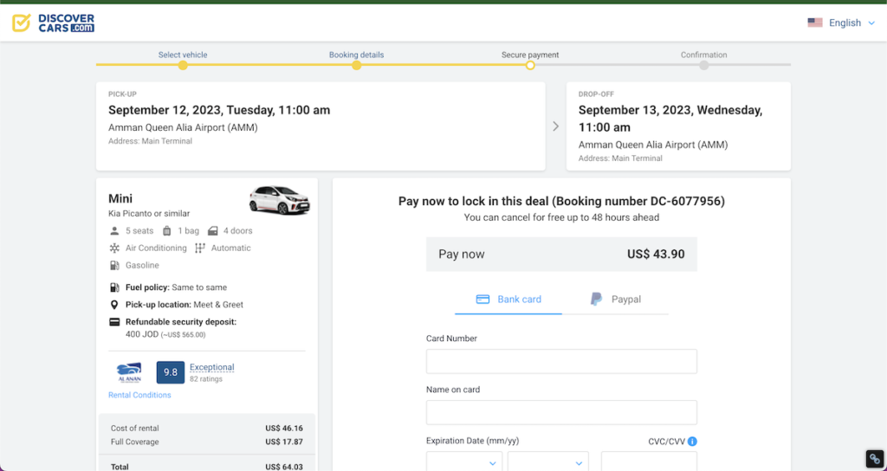Click the Gasoline fuel pump icon
887x471 pixels.
(x=114, y=265)
